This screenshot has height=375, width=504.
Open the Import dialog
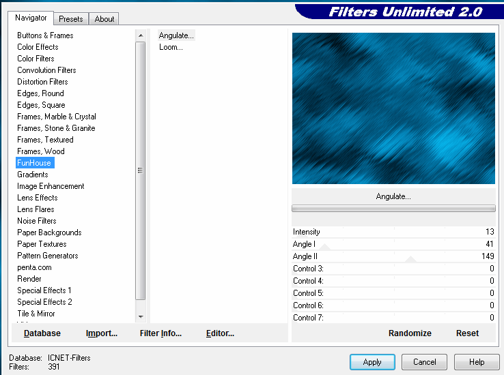(102, 333)
